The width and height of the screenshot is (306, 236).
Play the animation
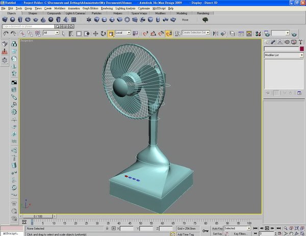267,228
